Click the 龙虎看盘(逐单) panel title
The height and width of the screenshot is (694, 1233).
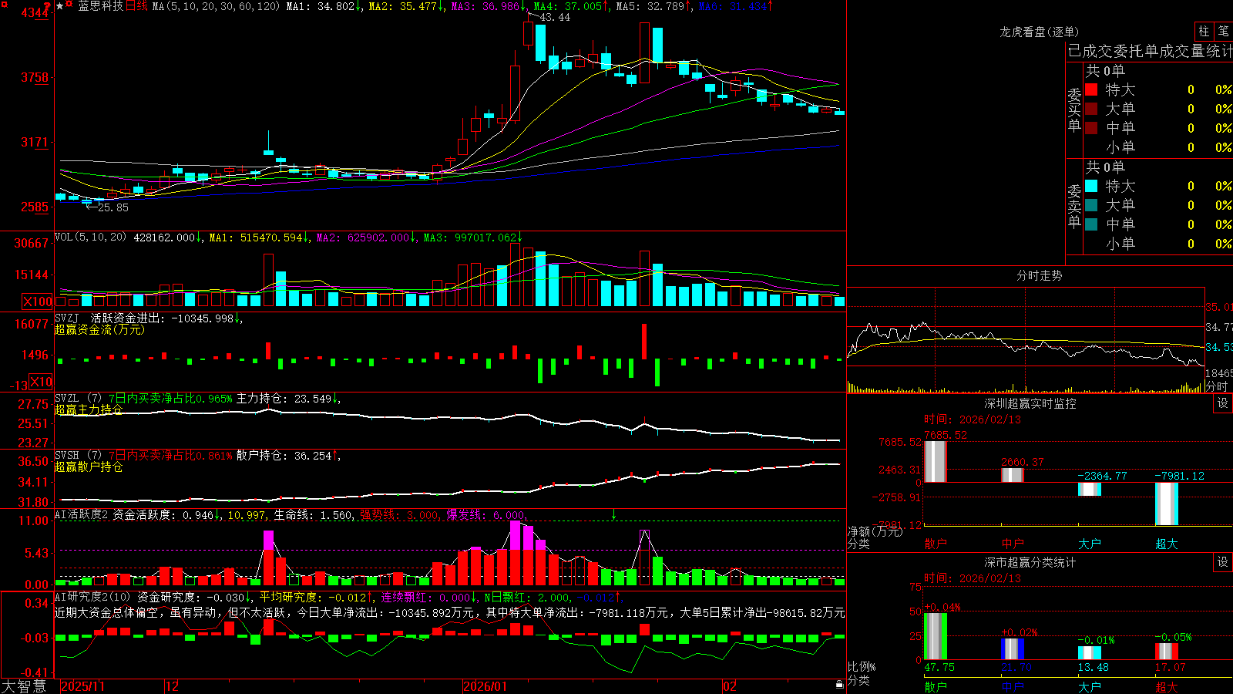pyautogui.click(x=1039, y=32)
